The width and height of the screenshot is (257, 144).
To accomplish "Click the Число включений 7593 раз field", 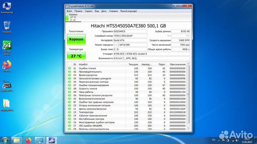I will [181, 45].
